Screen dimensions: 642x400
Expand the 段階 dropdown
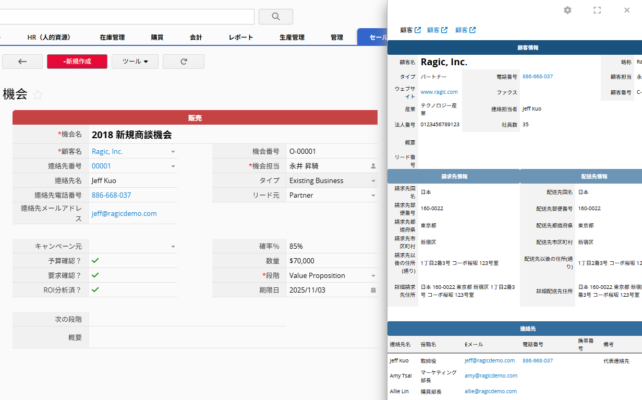click(373, 276)
